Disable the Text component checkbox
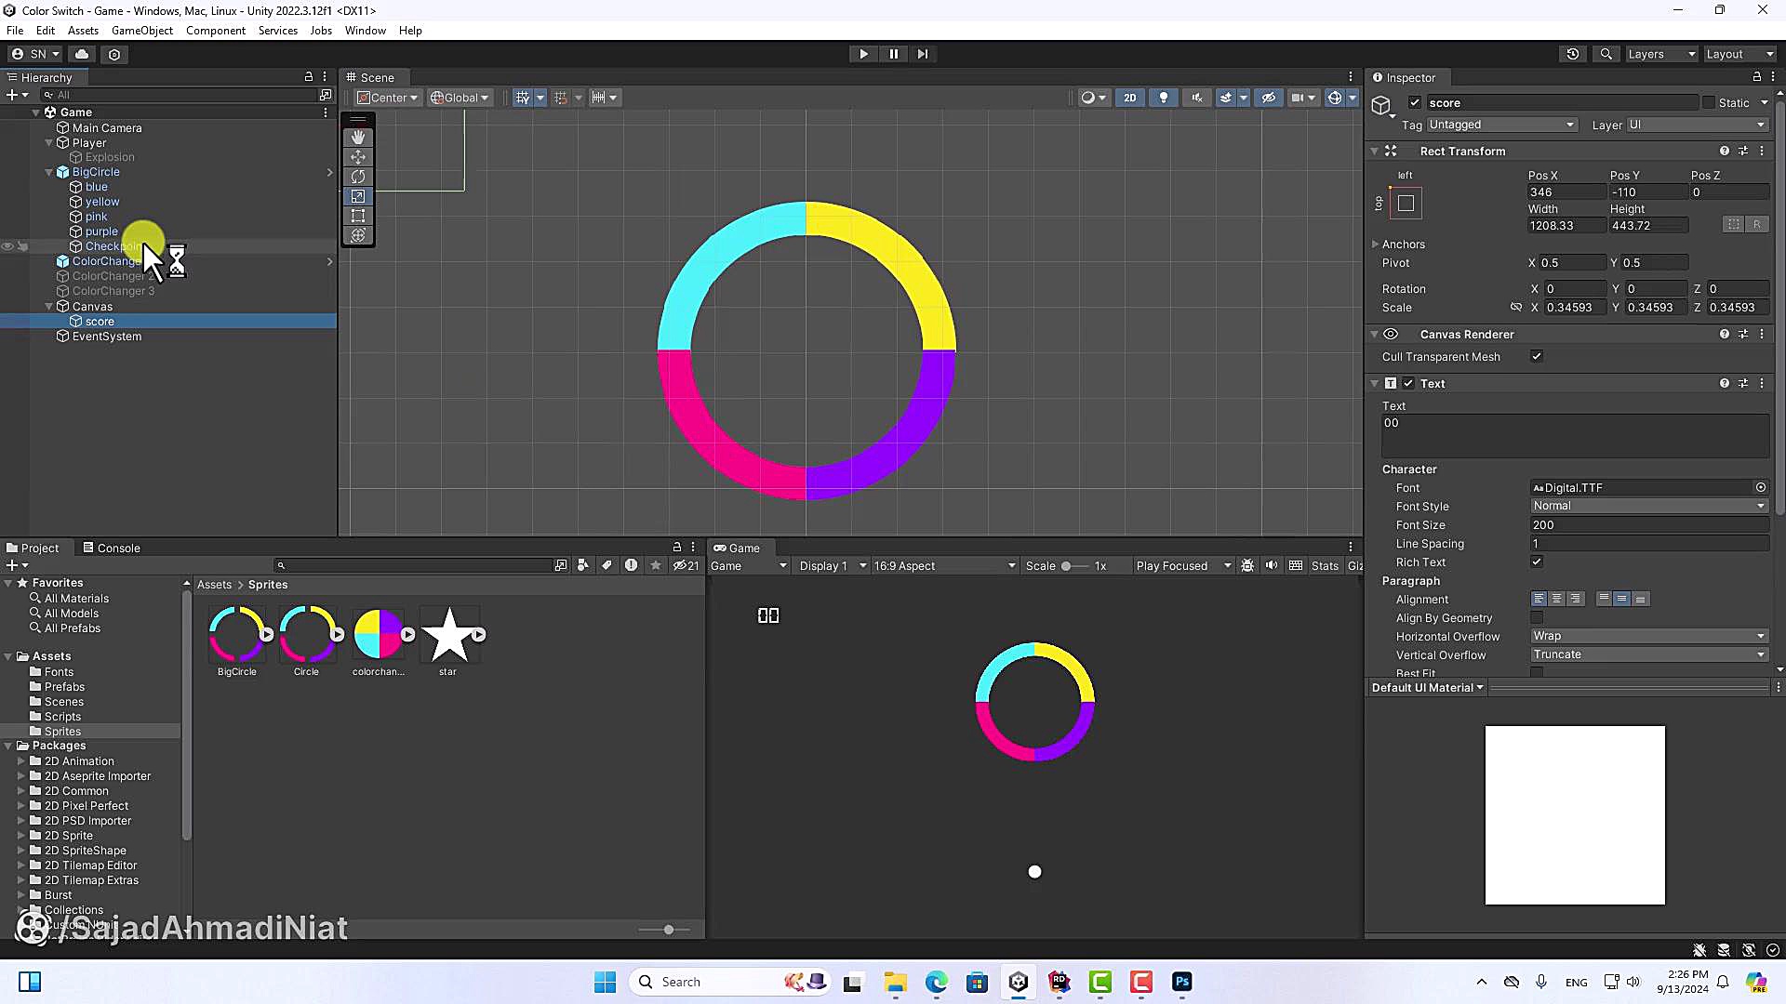Image resolution: width=1786 pixels, height=1004 pixels. tap(1408, 383)
